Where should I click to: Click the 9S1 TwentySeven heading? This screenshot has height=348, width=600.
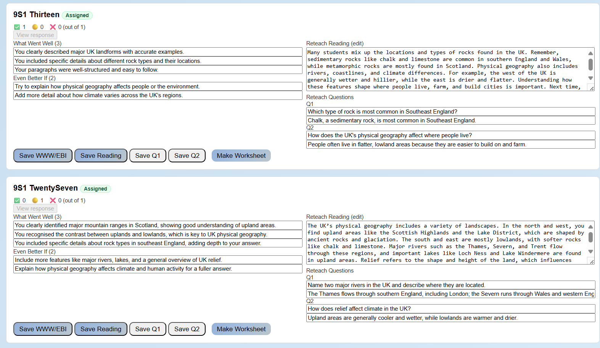45,188
